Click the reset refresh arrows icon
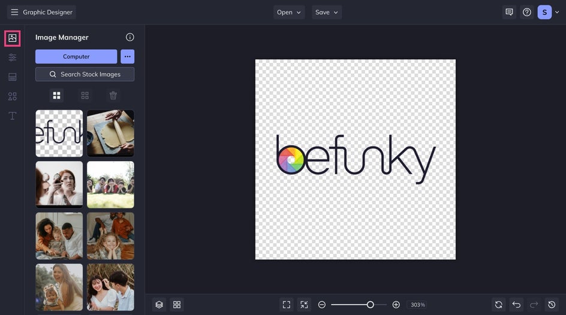The width and height of the screenshot is (566, 315). [498, 305]
